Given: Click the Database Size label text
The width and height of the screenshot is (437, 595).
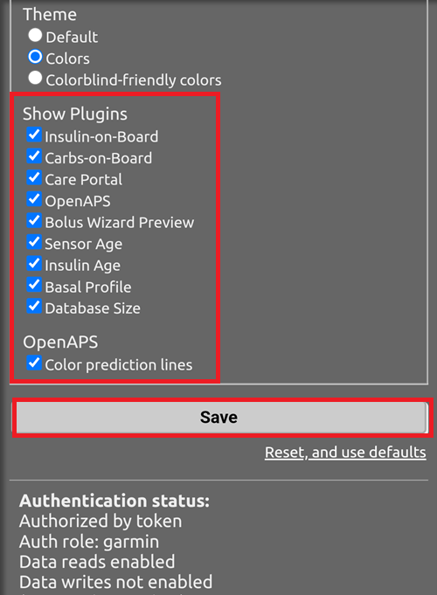Looking at the screenshot, I should pos(93,308).
